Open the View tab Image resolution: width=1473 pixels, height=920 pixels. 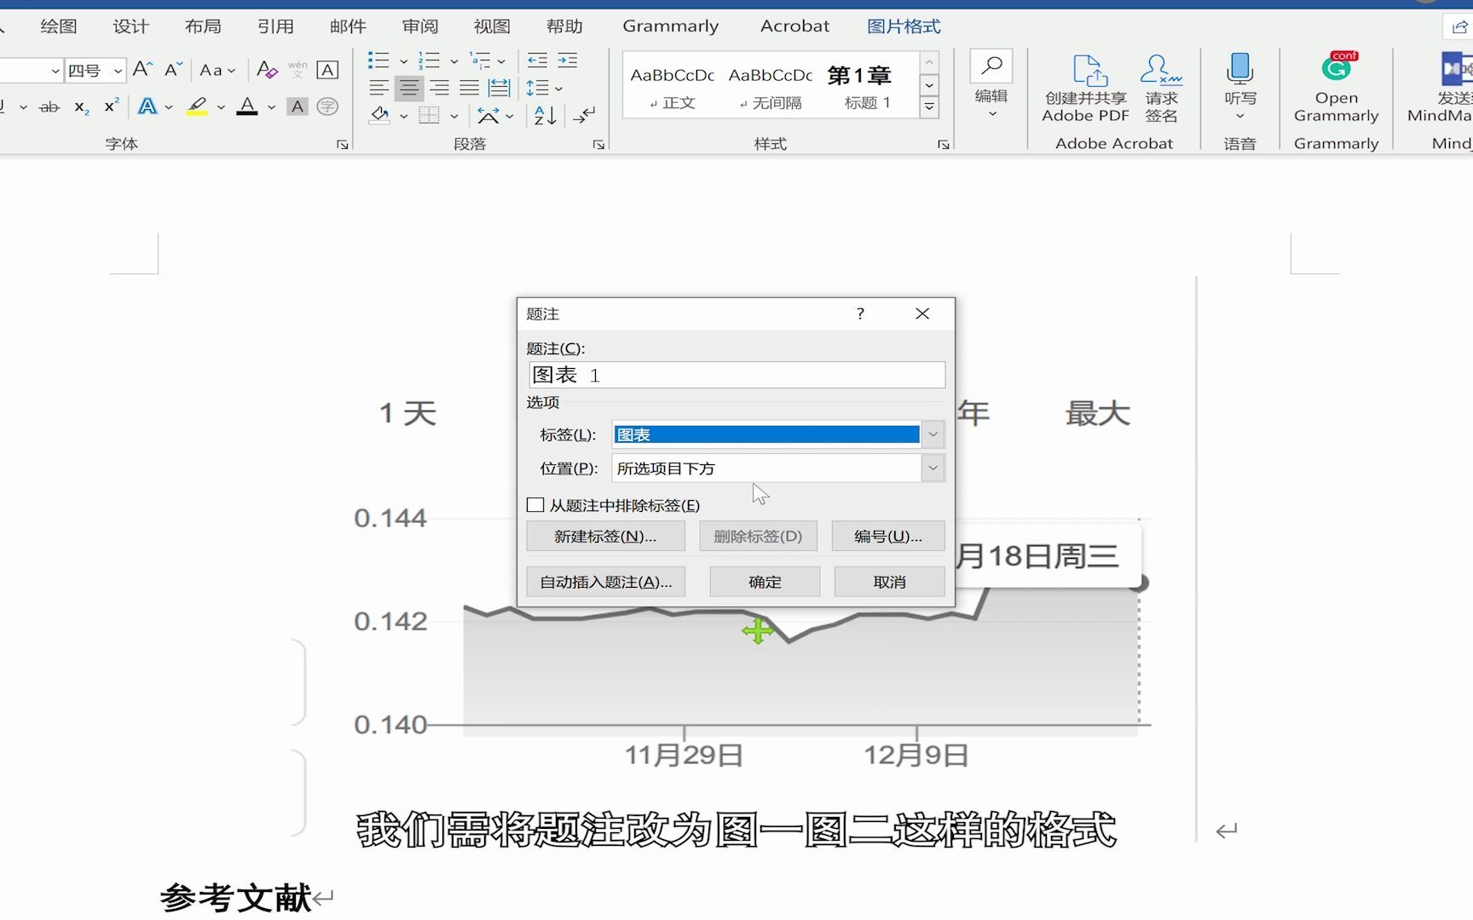[x=492, y=26]
